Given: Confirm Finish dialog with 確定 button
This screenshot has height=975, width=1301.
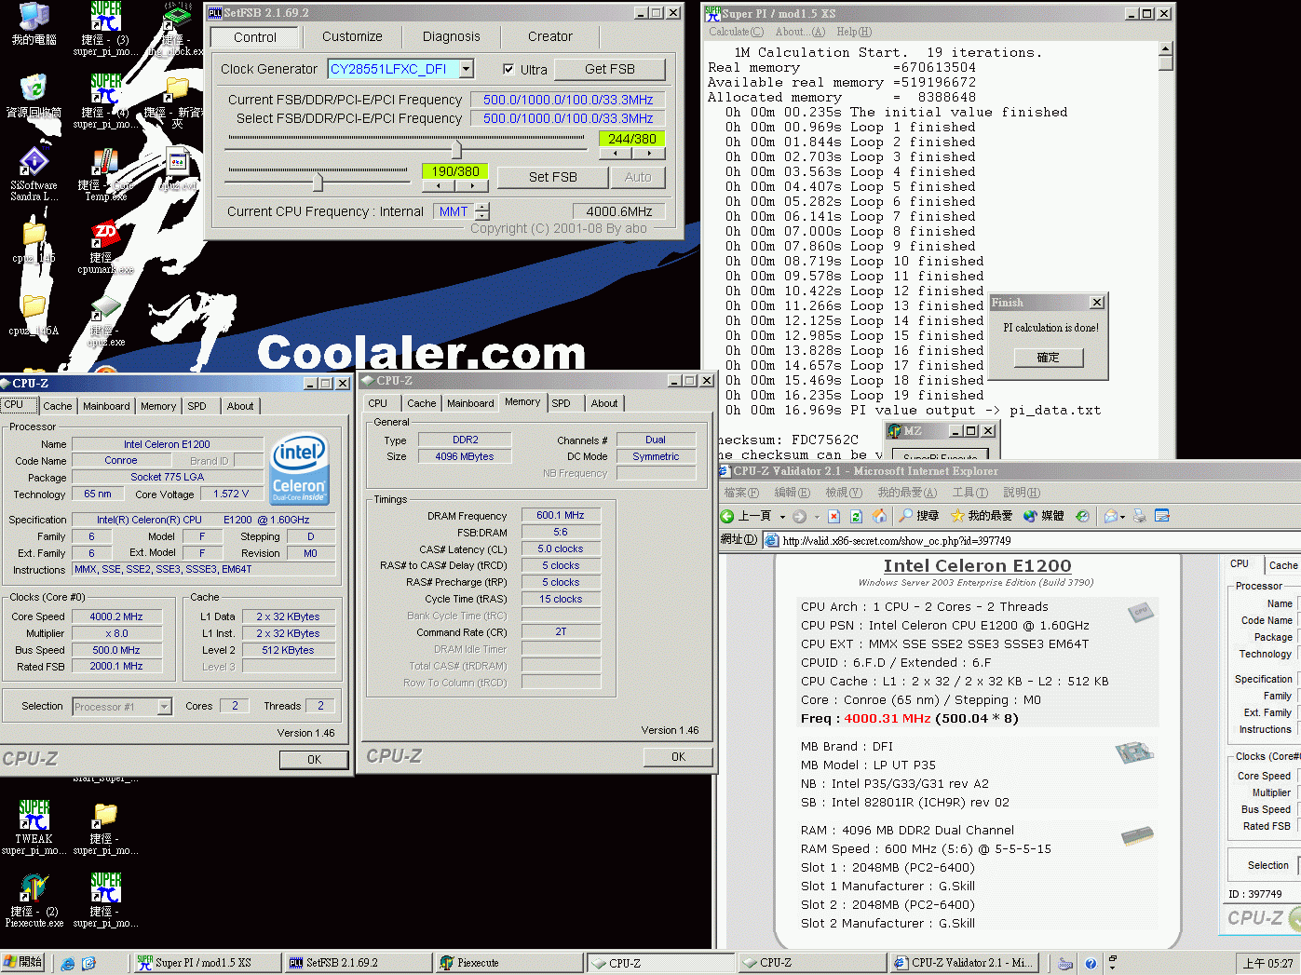Looking at the screenshot, I should pyautogui.click(x=1049, y=358).
